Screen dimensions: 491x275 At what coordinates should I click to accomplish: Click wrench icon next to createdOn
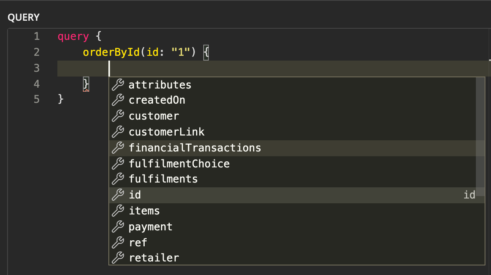118,100
